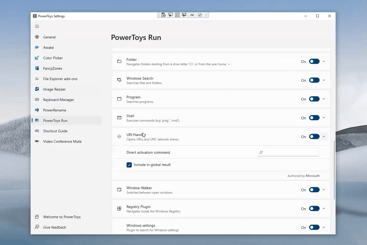The width and height of the screenshot is (367, 245).
Task: Click the Program plugin window icon
Action: (119, 99)
